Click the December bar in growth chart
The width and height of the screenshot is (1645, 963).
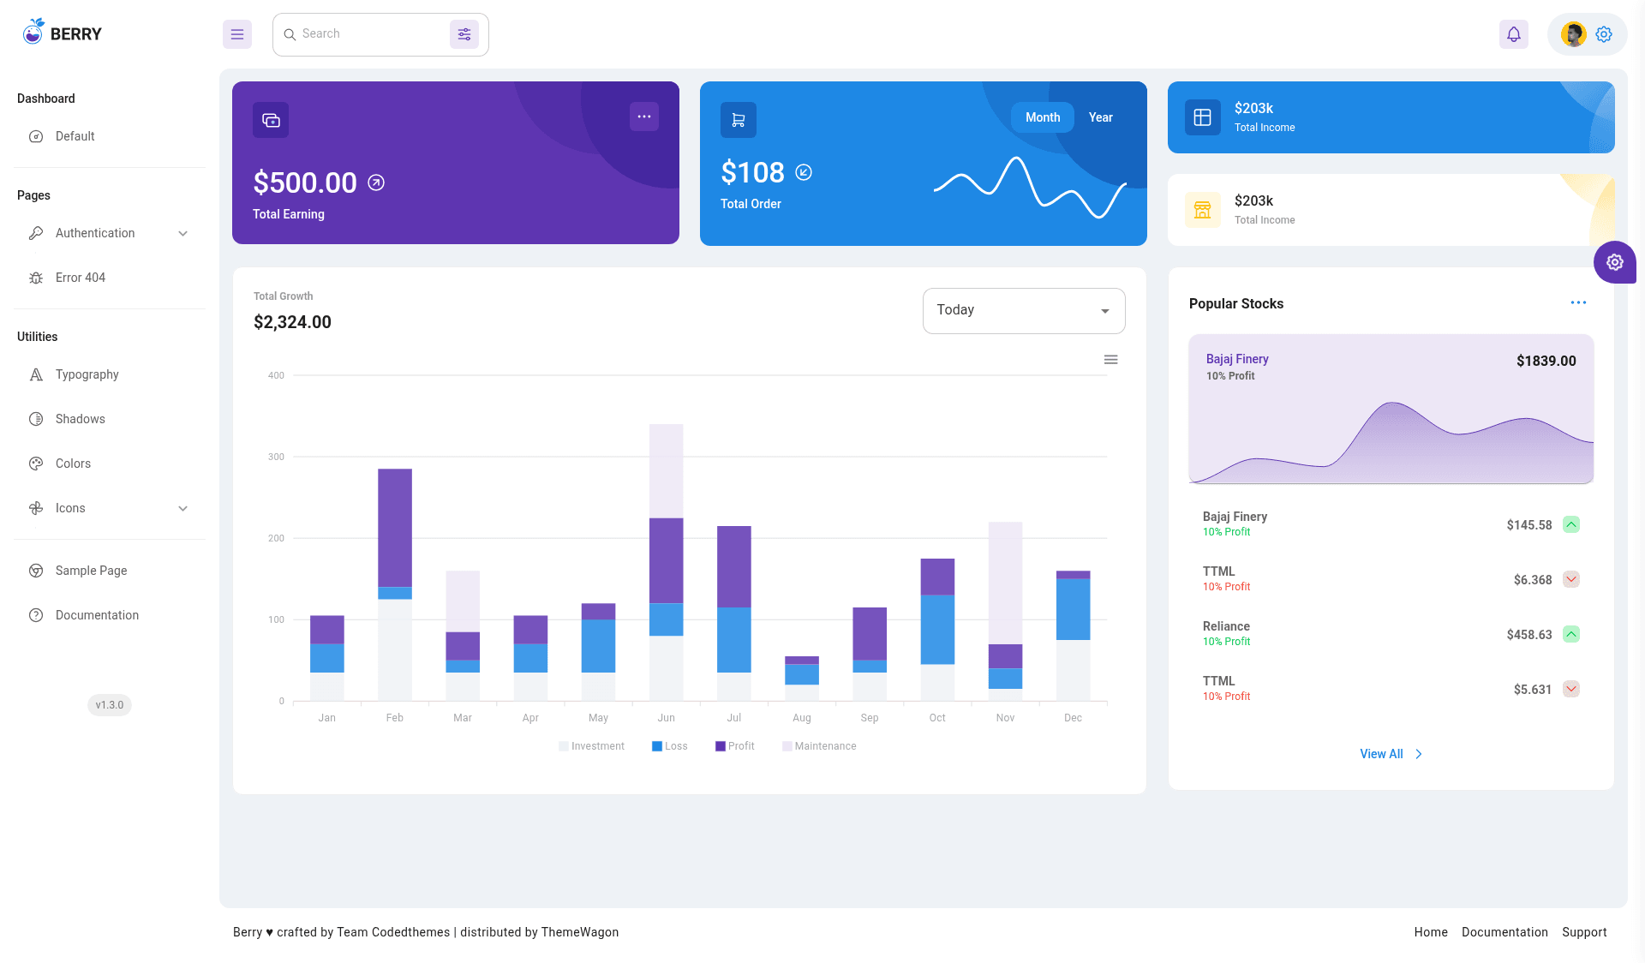tap(1074, 636)
